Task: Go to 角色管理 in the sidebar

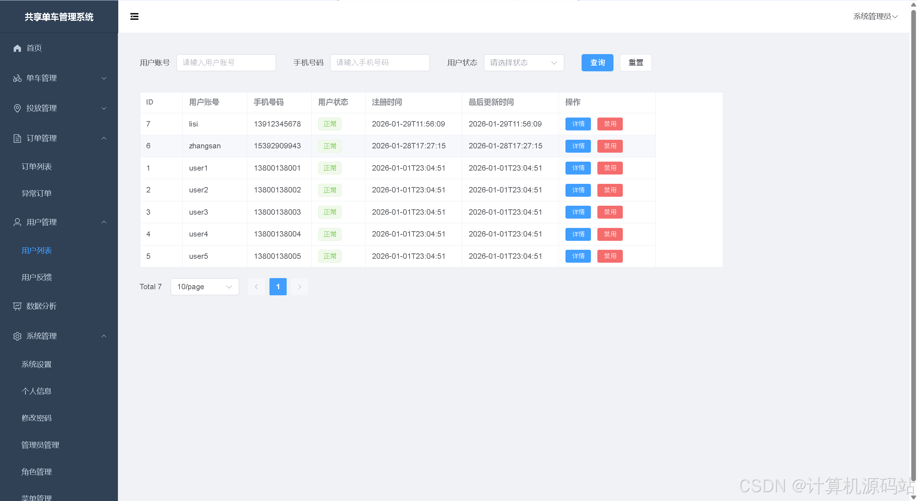Action: point(37,472)
